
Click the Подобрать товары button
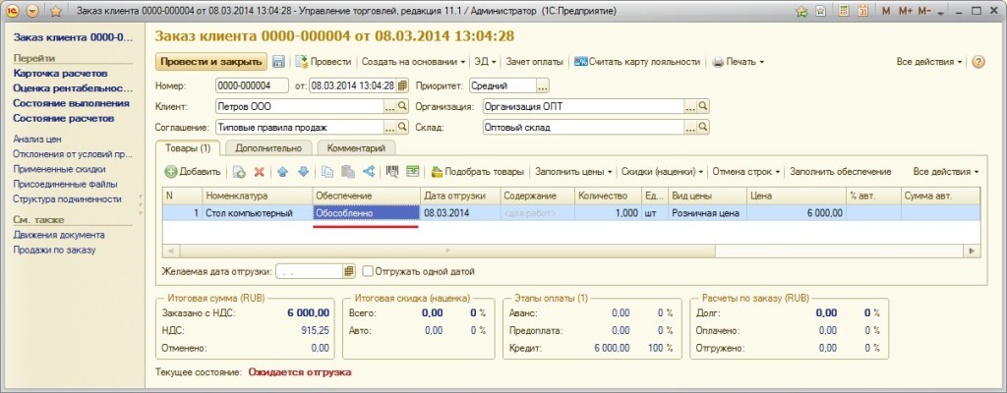point(477,172)
